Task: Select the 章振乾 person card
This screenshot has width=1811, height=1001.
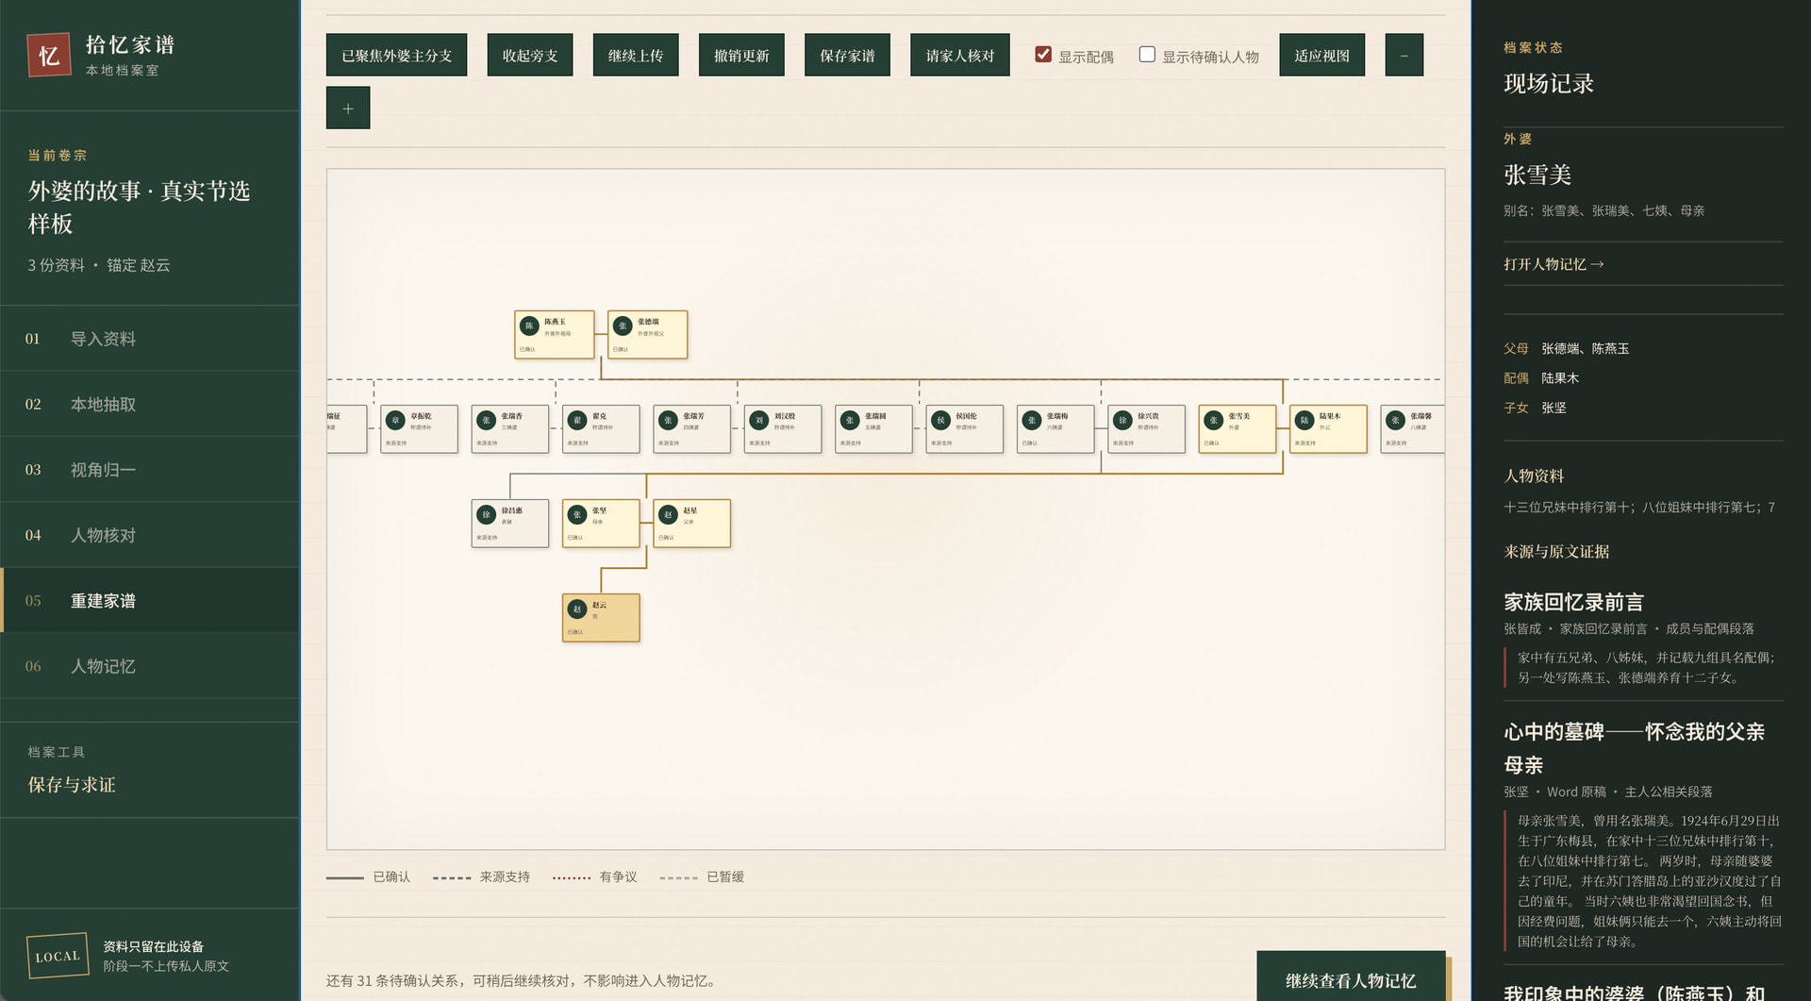Action: pos(419,429)
